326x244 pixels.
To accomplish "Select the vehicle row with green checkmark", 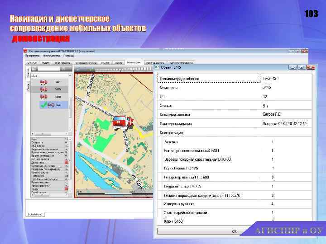I will (x=53, y=105).
